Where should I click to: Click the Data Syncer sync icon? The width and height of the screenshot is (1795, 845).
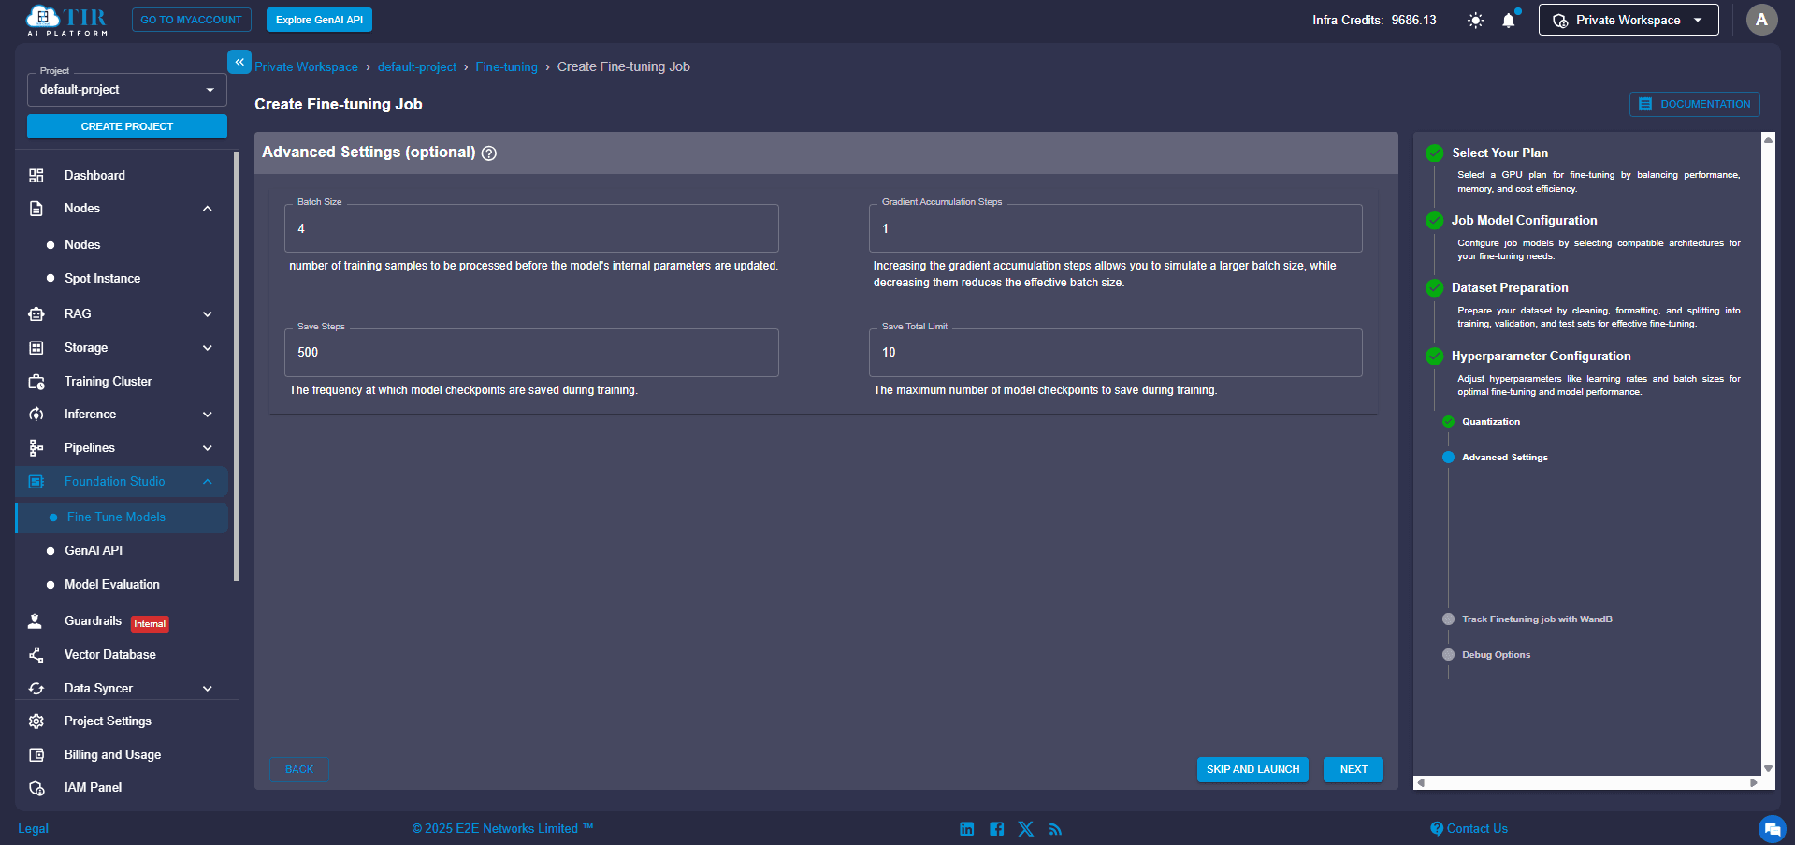(36, 689)
